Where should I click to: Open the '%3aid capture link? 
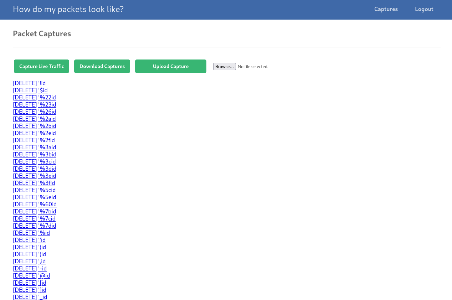coord(47,147)
